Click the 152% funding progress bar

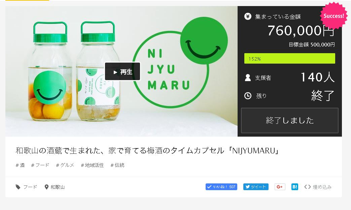coord(290,59)
